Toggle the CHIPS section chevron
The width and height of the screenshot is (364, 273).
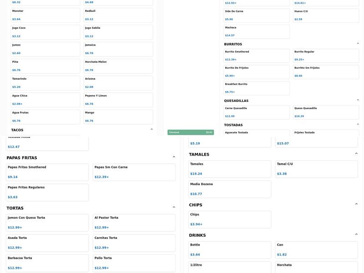(356, 204)
